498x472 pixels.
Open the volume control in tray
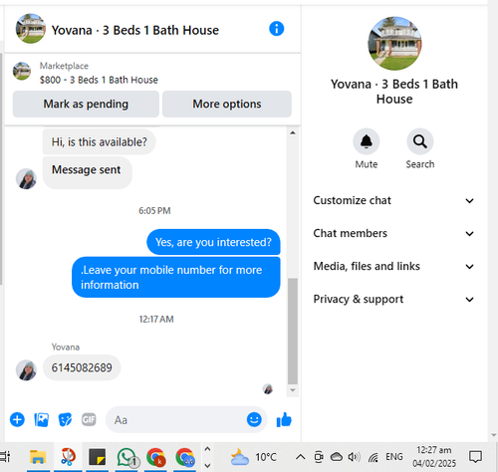354,457
